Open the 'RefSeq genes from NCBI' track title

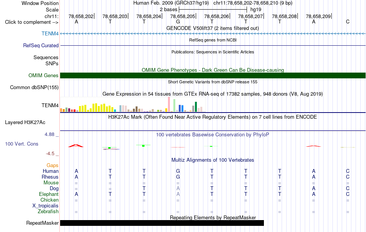point(213,40)
